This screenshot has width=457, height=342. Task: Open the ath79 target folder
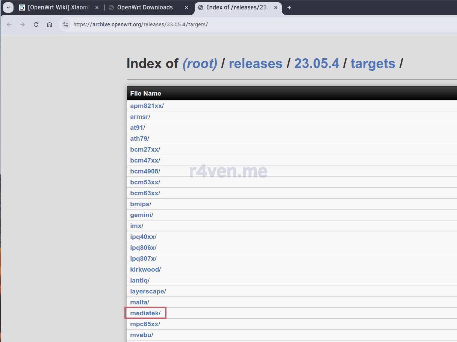pos(138,138)
